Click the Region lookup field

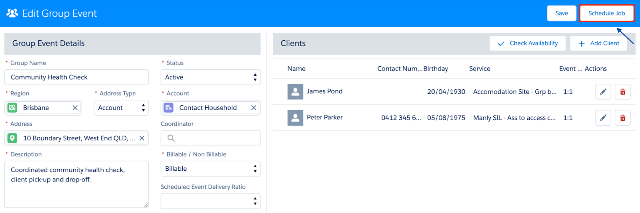tap(43, 108)
